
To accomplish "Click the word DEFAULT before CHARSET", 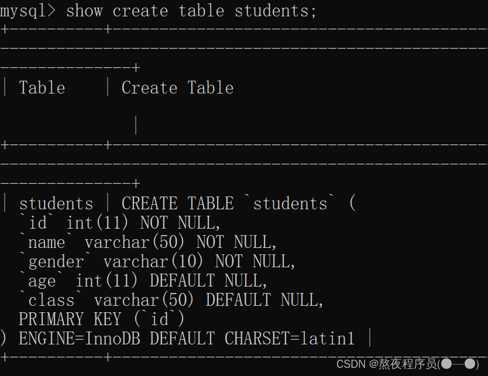I will 183,339.
